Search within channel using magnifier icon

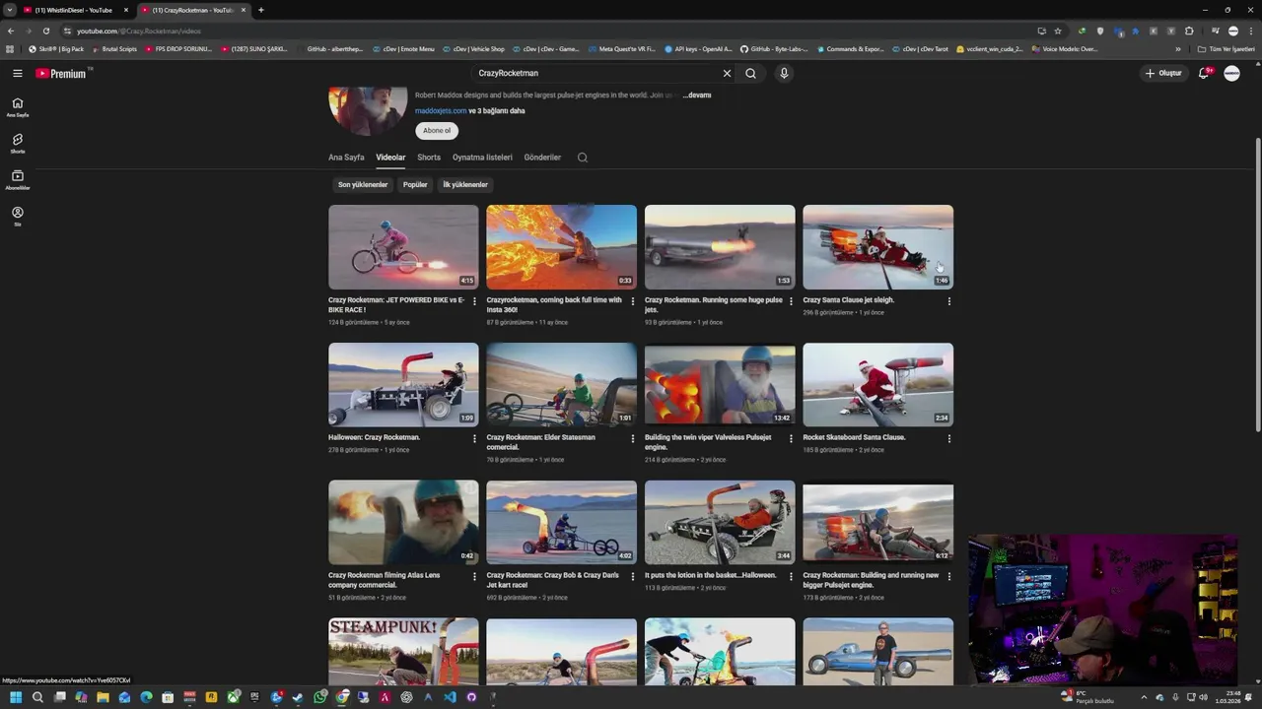click(583, 158)
